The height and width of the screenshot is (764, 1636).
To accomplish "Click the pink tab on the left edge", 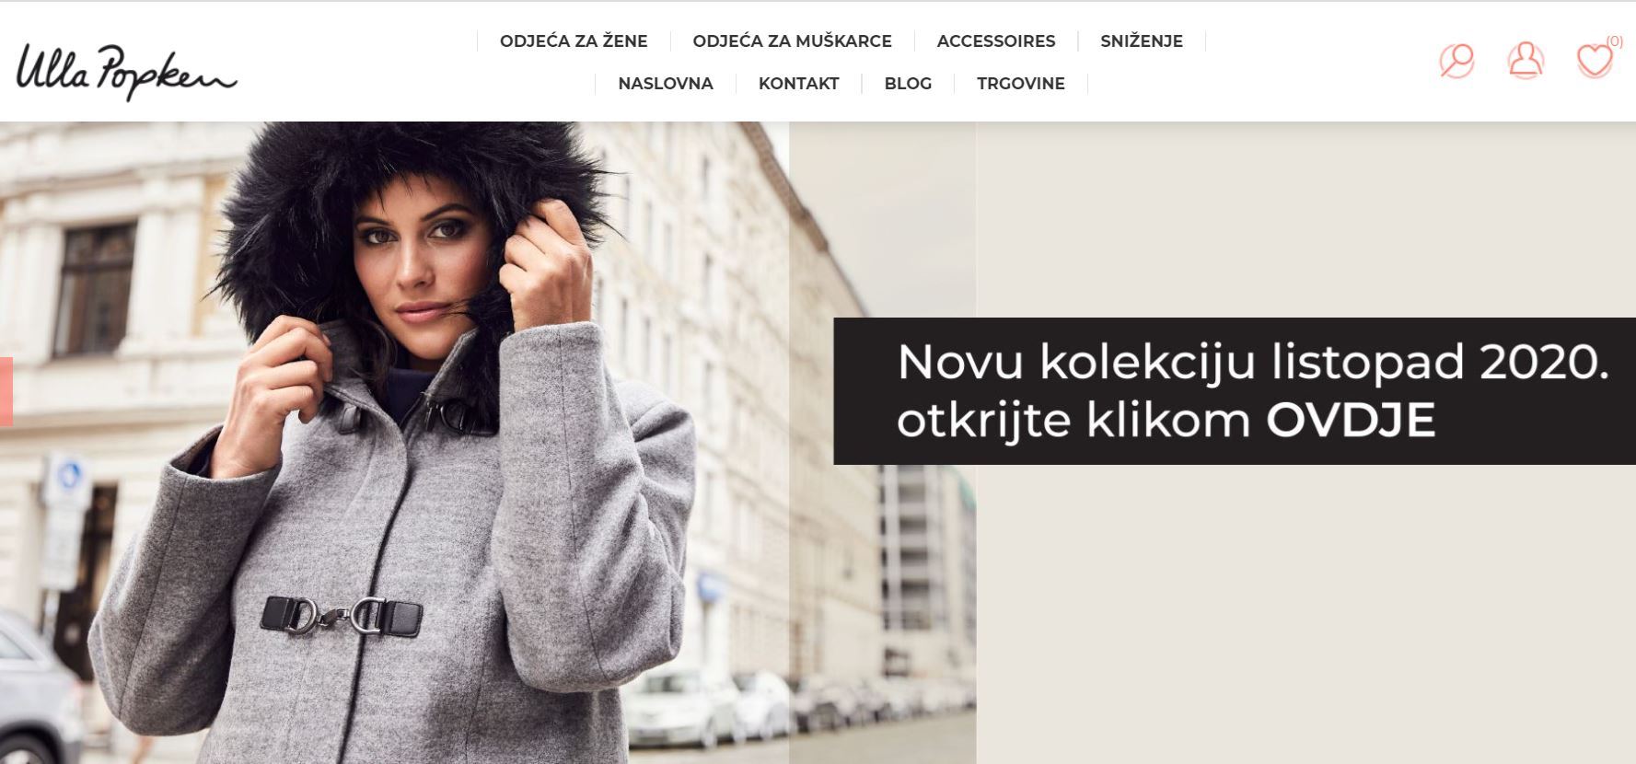I will point(6,391).
